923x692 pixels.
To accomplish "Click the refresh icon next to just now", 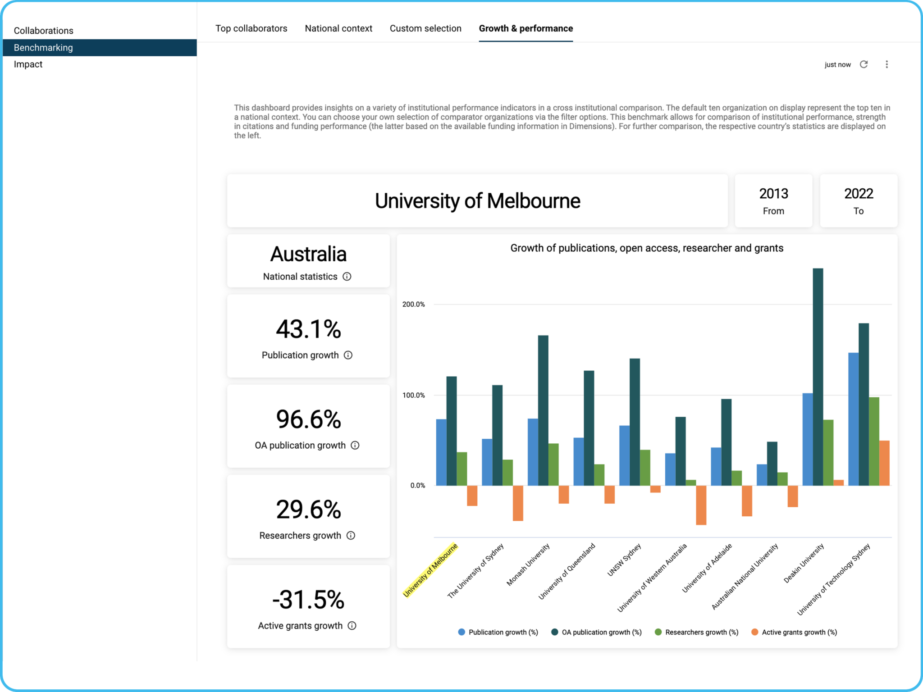I will click(x=864, y=64).
